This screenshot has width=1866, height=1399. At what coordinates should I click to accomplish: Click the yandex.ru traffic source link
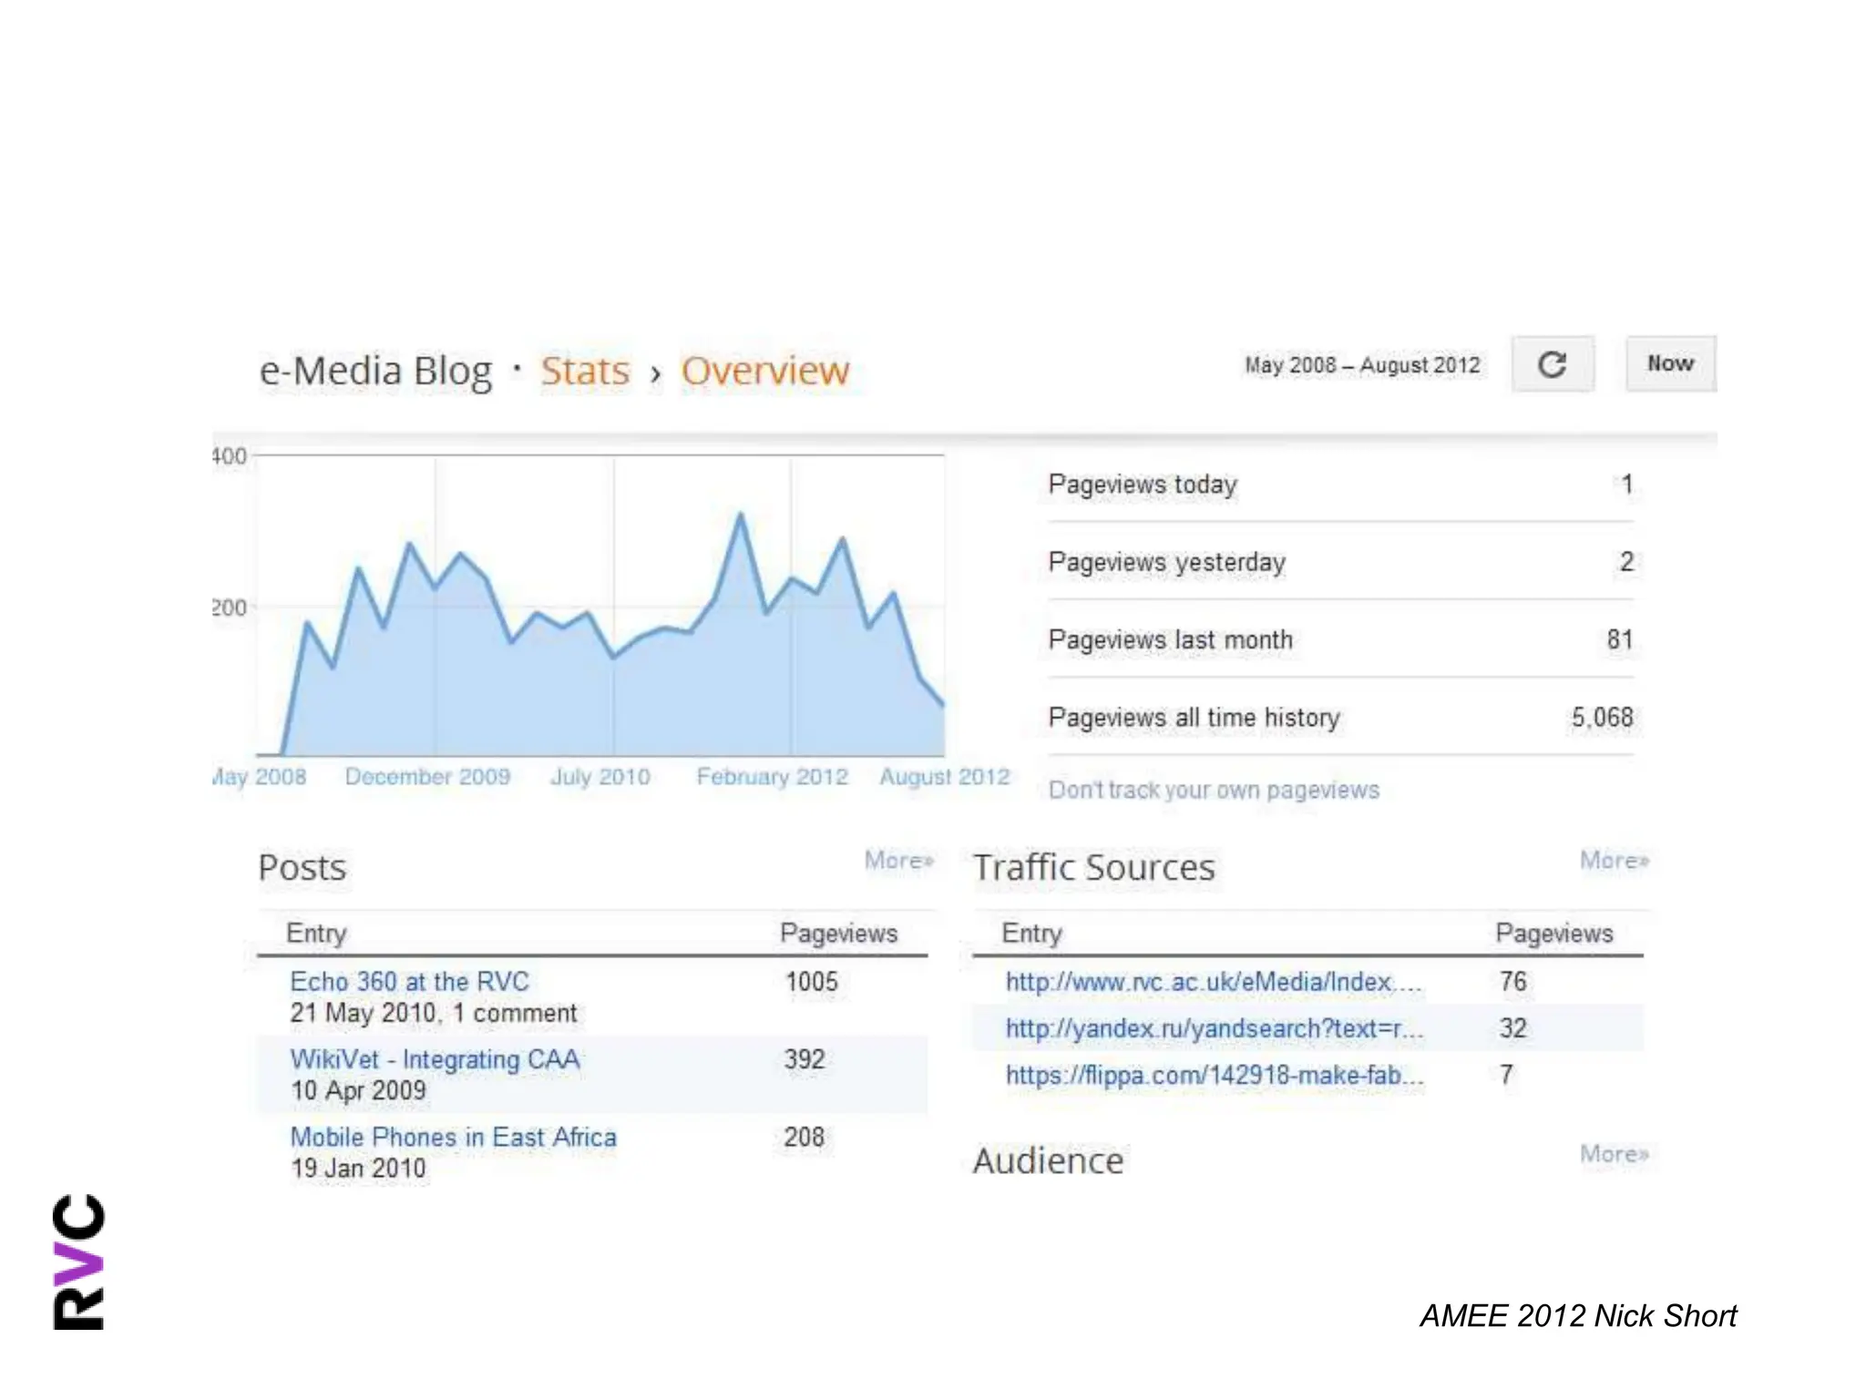point(1214,1028)
